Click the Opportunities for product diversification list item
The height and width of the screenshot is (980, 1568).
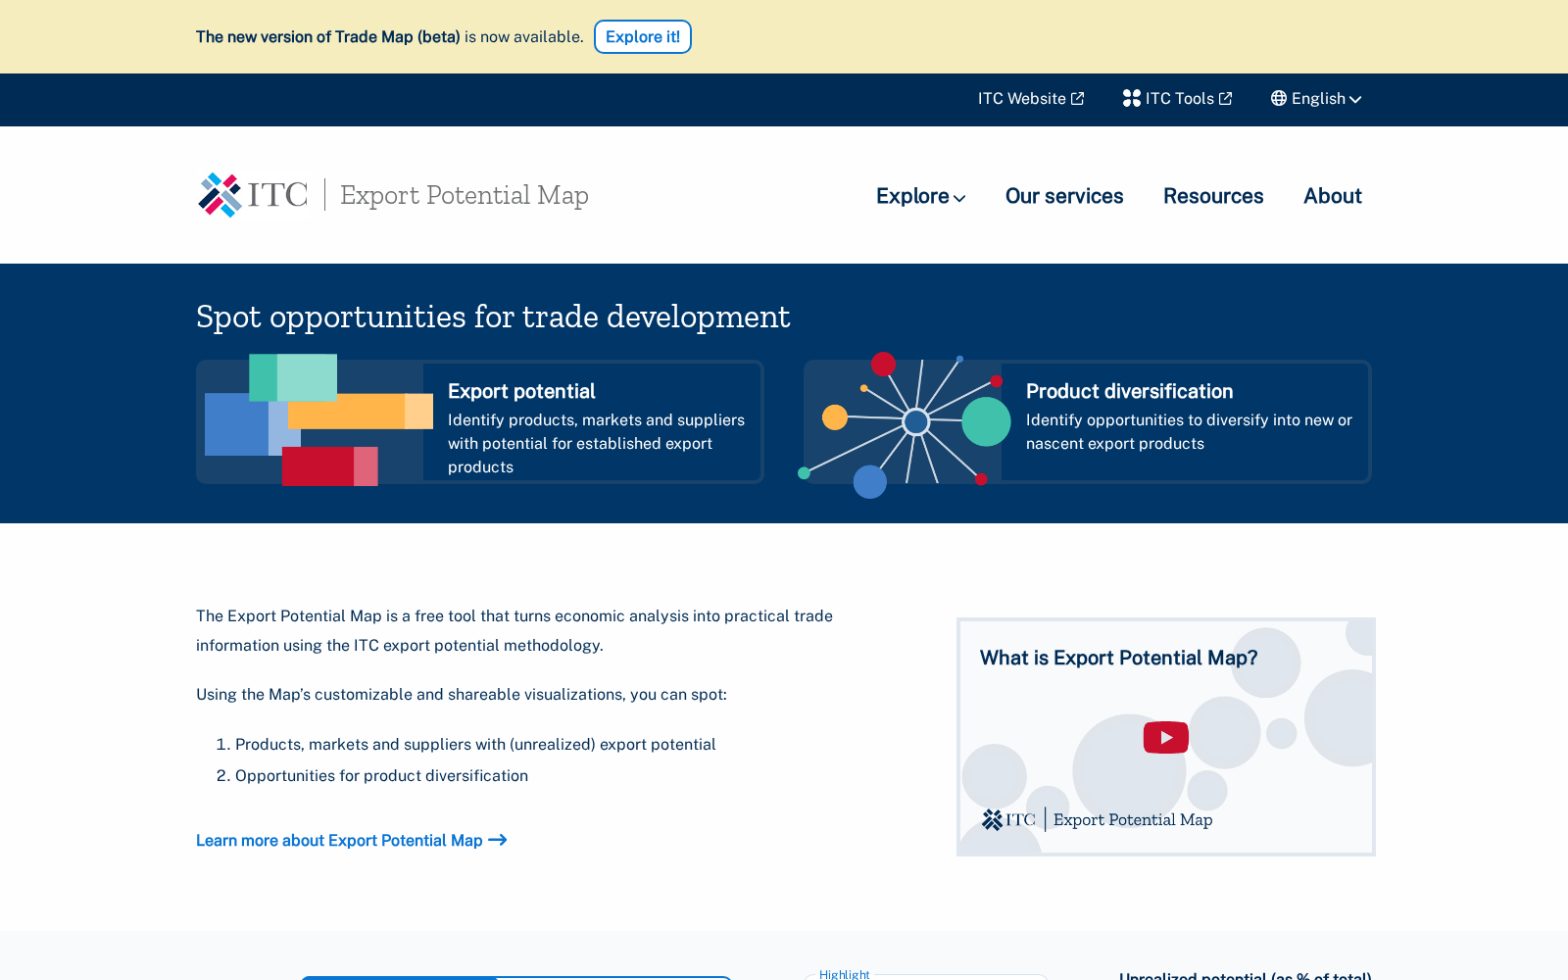pyautogui.click(x=381, y=776)
